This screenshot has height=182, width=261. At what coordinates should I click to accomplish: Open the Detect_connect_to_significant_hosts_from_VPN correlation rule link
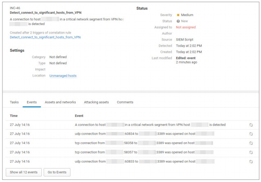coord(45,37)
